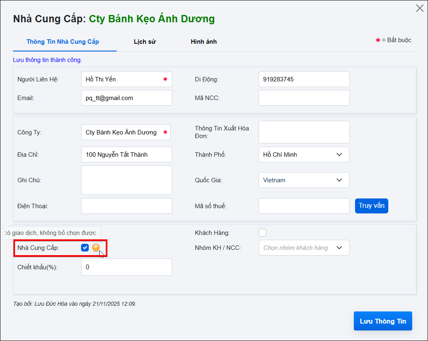Click into the Di Động phone field
Viewport: 428px width, 341px height.
[x=304, y=79]
